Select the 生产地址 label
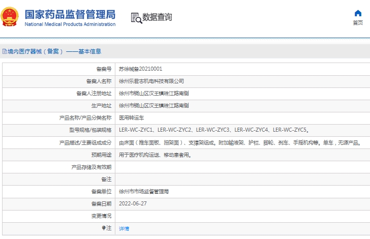370x239 pixels. [101, 106]
